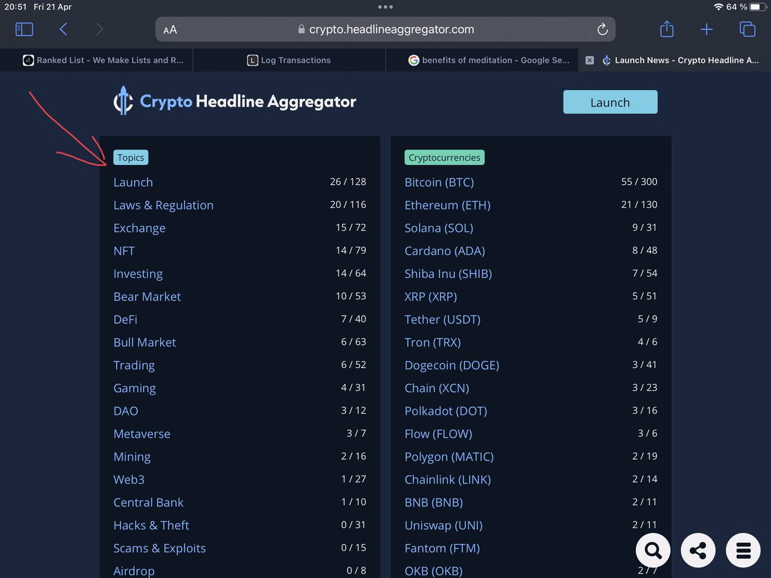The height and width of the screenshot is (578, 771).
Task: Click the Cryptocurrencies label badge
Action: point(444,157)
